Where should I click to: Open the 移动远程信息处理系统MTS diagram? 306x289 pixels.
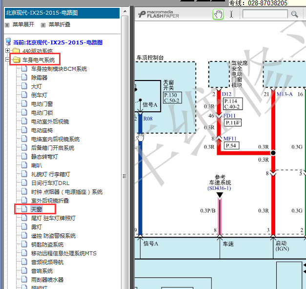coord(64,253)
